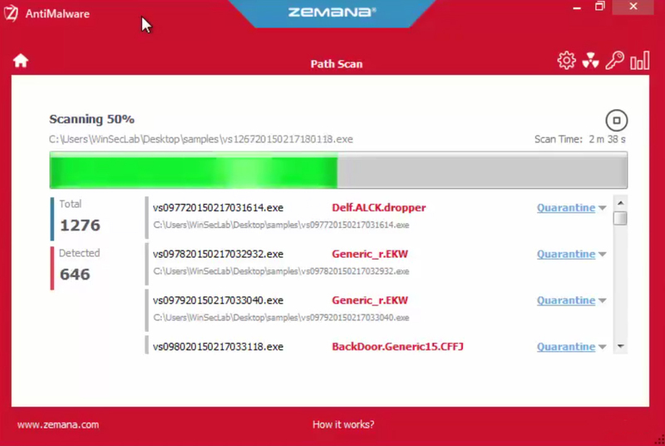Screen dimensions: 665x446
Task: Expand action dropdown for vs097720150217031614.exe
Action: tap(602, 208)
